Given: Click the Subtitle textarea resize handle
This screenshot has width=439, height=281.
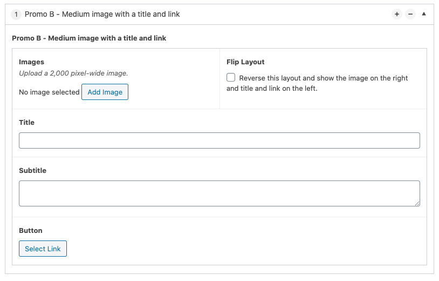Looking at the screenshot, I should tap(417, 203).
